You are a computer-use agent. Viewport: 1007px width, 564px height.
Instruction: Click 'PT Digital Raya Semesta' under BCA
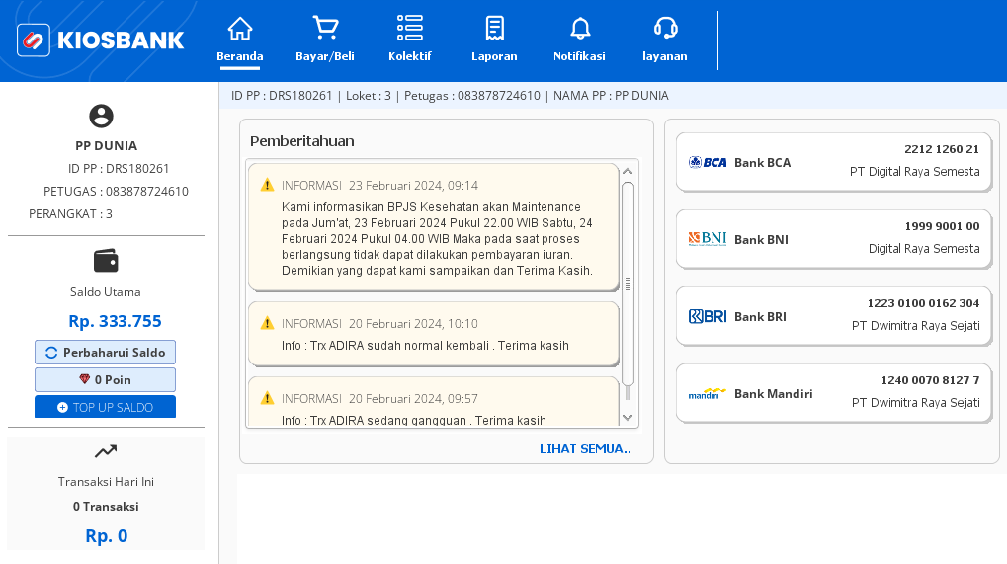coord(914,171)
